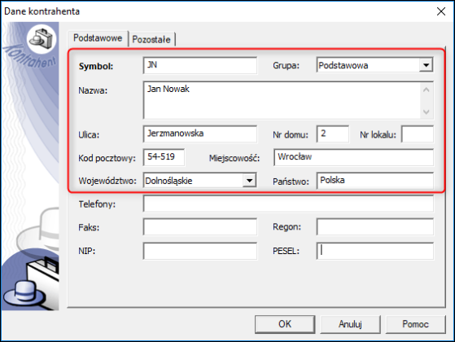Expand the Województwo dropdown arrow

pos(249,181)
